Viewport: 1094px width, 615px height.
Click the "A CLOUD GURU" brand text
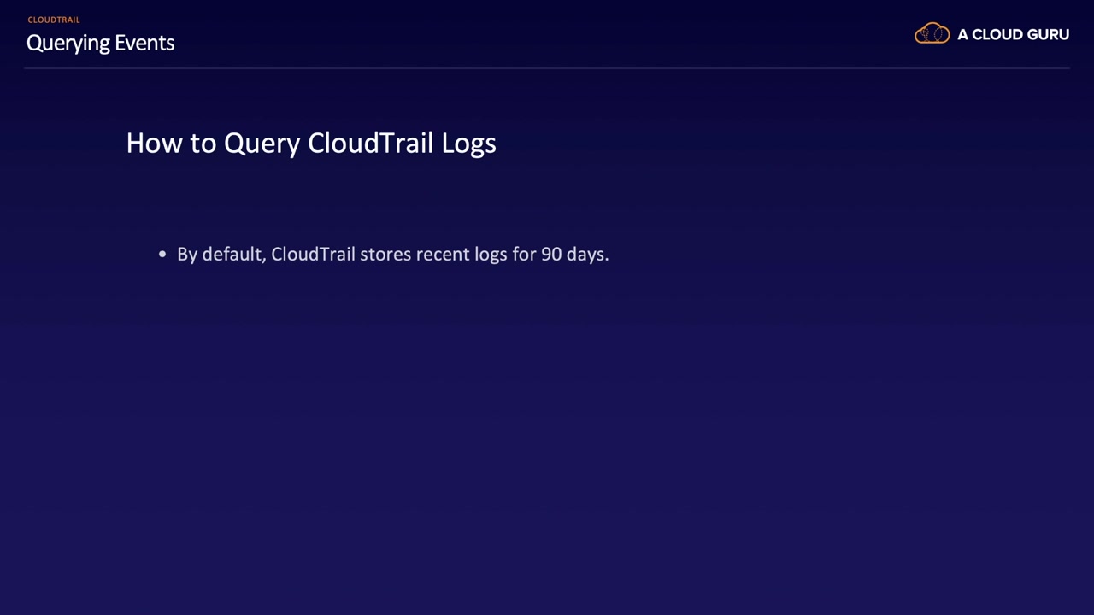click(x=1013, y=35)
